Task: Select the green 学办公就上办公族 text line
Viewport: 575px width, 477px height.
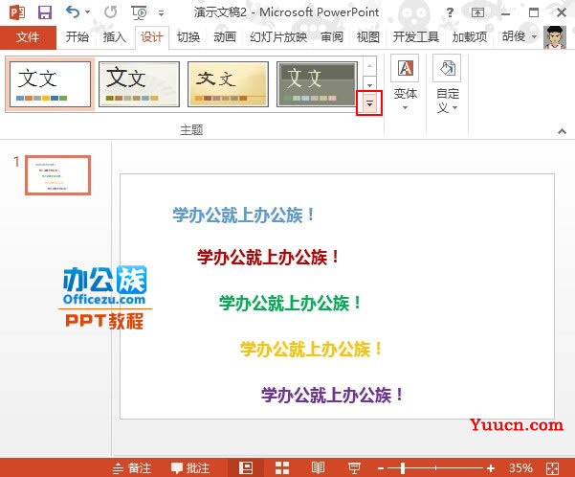Action: (290, 304)
